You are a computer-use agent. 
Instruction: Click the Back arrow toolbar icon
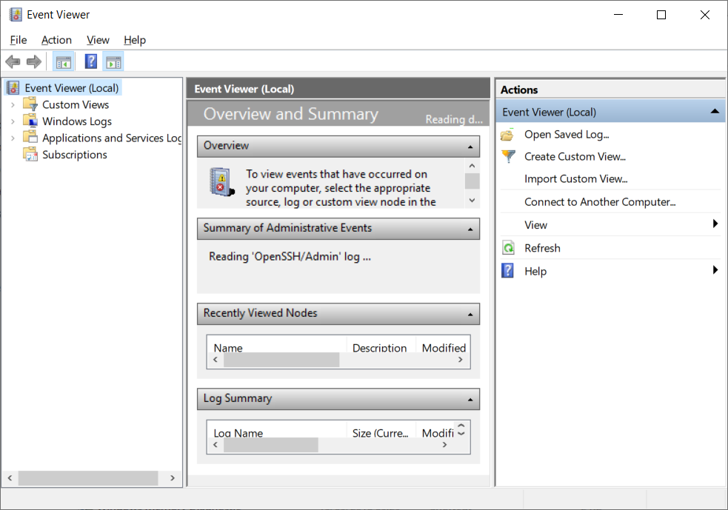(x=13, y=61)
